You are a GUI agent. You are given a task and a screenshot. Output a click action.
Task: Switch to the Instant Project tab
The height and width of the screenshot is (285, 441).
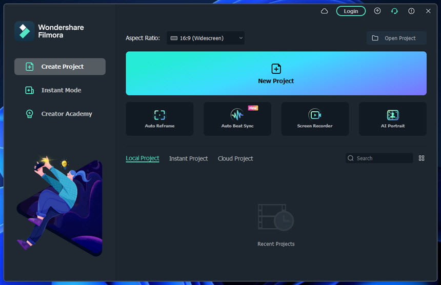point(188,158)
